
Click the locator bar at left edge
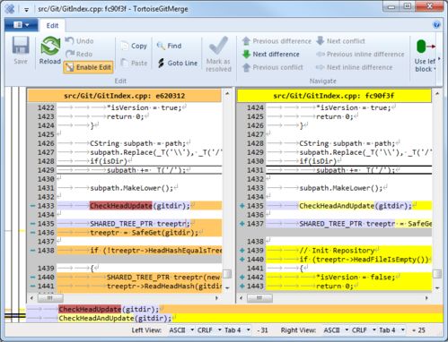(x=15, y=204)
